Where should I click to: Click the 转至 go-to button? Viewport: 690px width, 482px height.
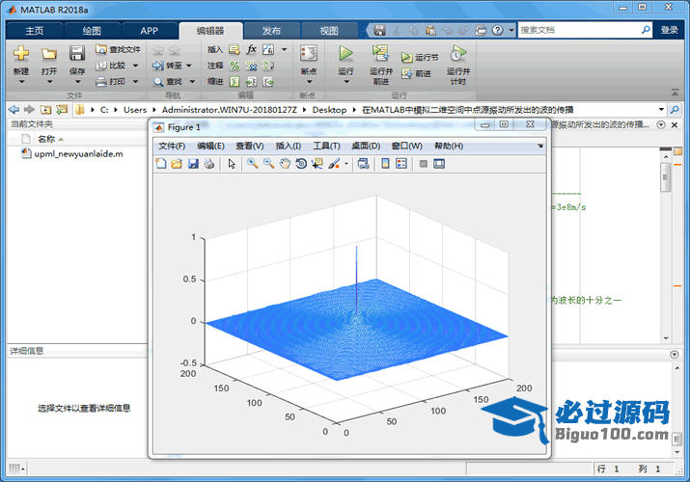pos(167,66)
